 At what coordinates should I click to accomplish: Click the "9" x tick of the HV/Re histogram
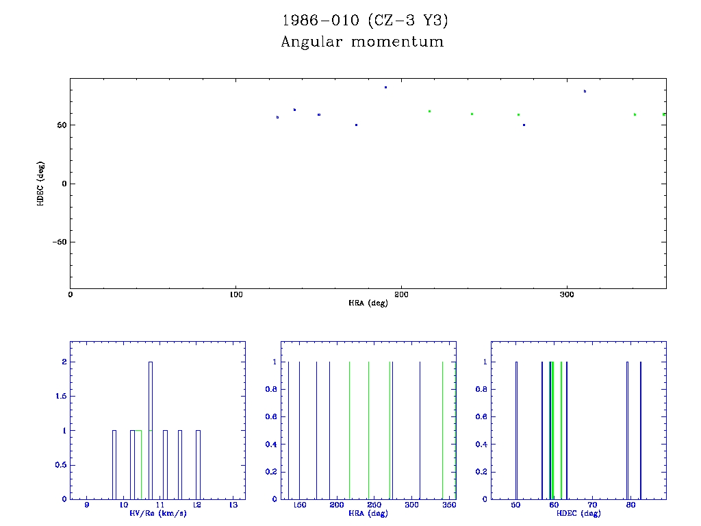87,505
